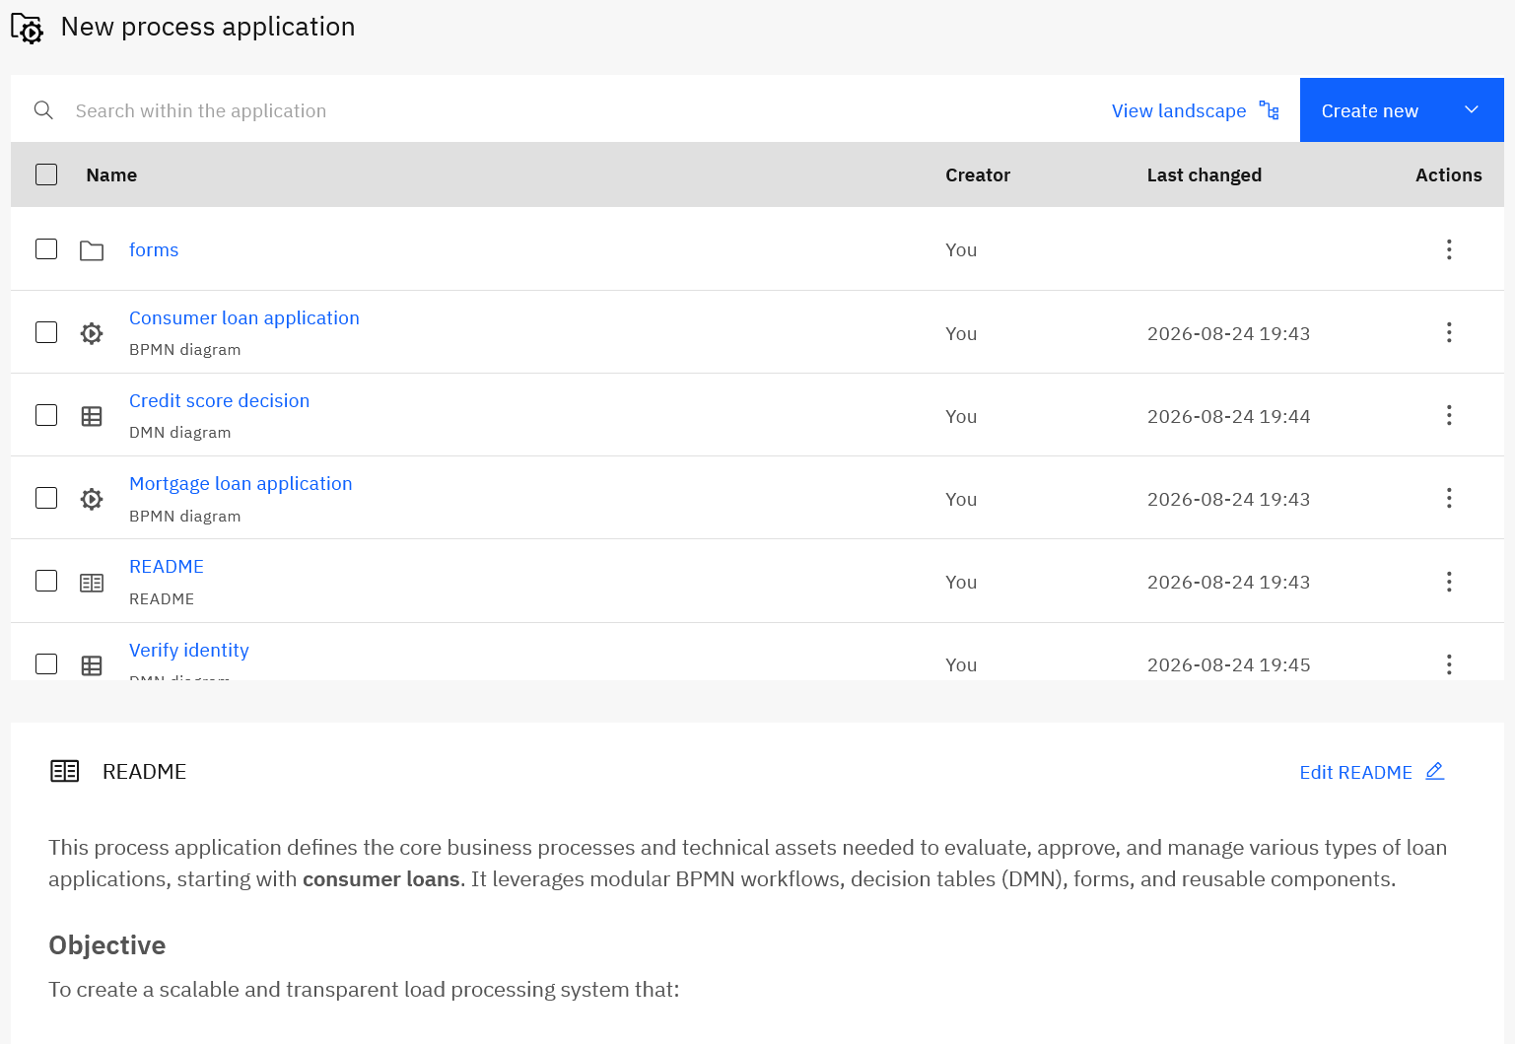Click the pencil icon next to Edit README

pyautogui.click(x=1435, y=771)
